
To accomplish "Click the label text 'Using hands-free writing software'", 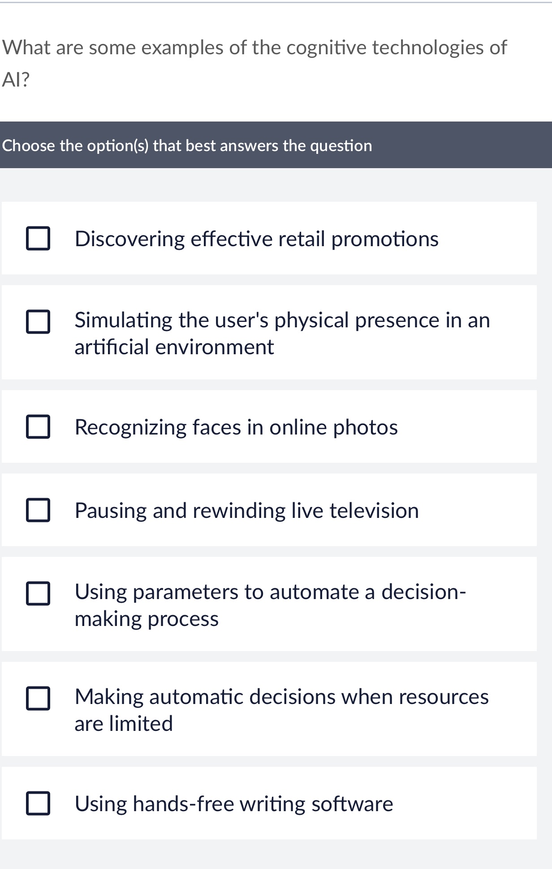I will (234, 804).
